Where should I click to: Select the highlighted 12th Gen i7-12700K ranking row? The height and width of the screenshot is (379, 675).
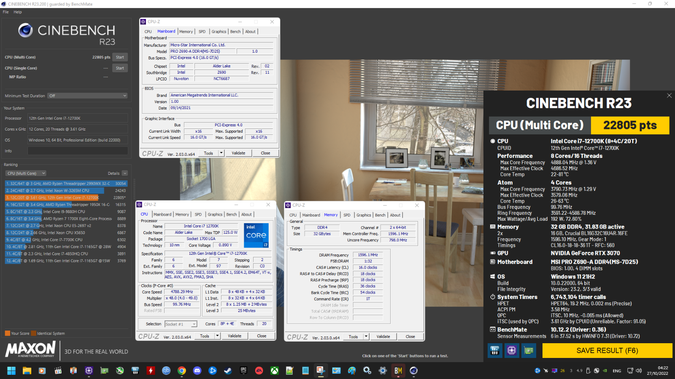66,198
